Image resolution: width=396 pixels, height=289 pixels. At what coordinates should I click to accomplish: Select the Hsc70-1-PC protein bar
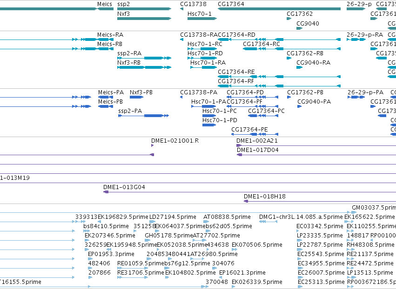[x=209, y=116]
